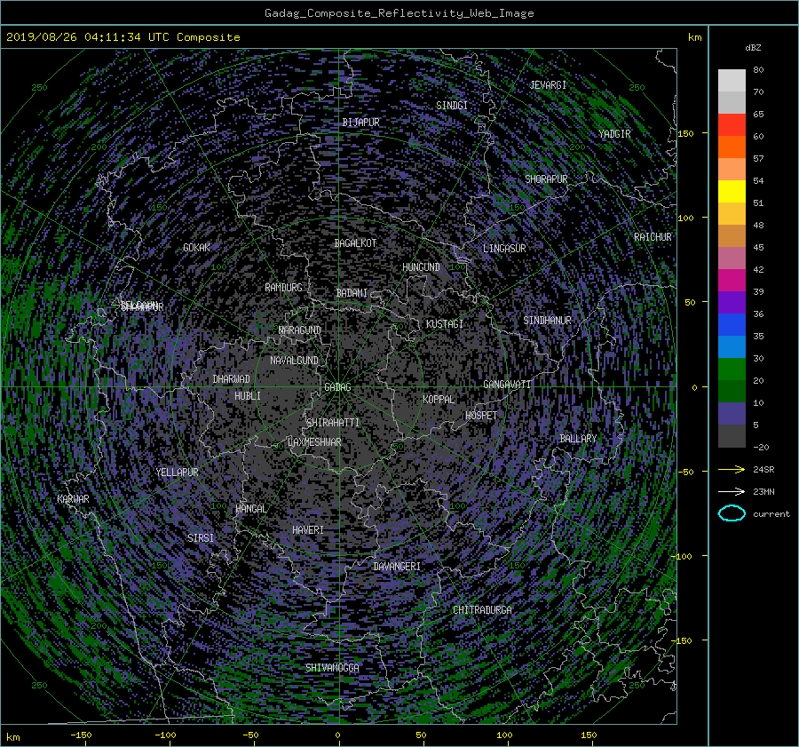
Task: Click the RAICHUR city label
Action: point(653,237)
